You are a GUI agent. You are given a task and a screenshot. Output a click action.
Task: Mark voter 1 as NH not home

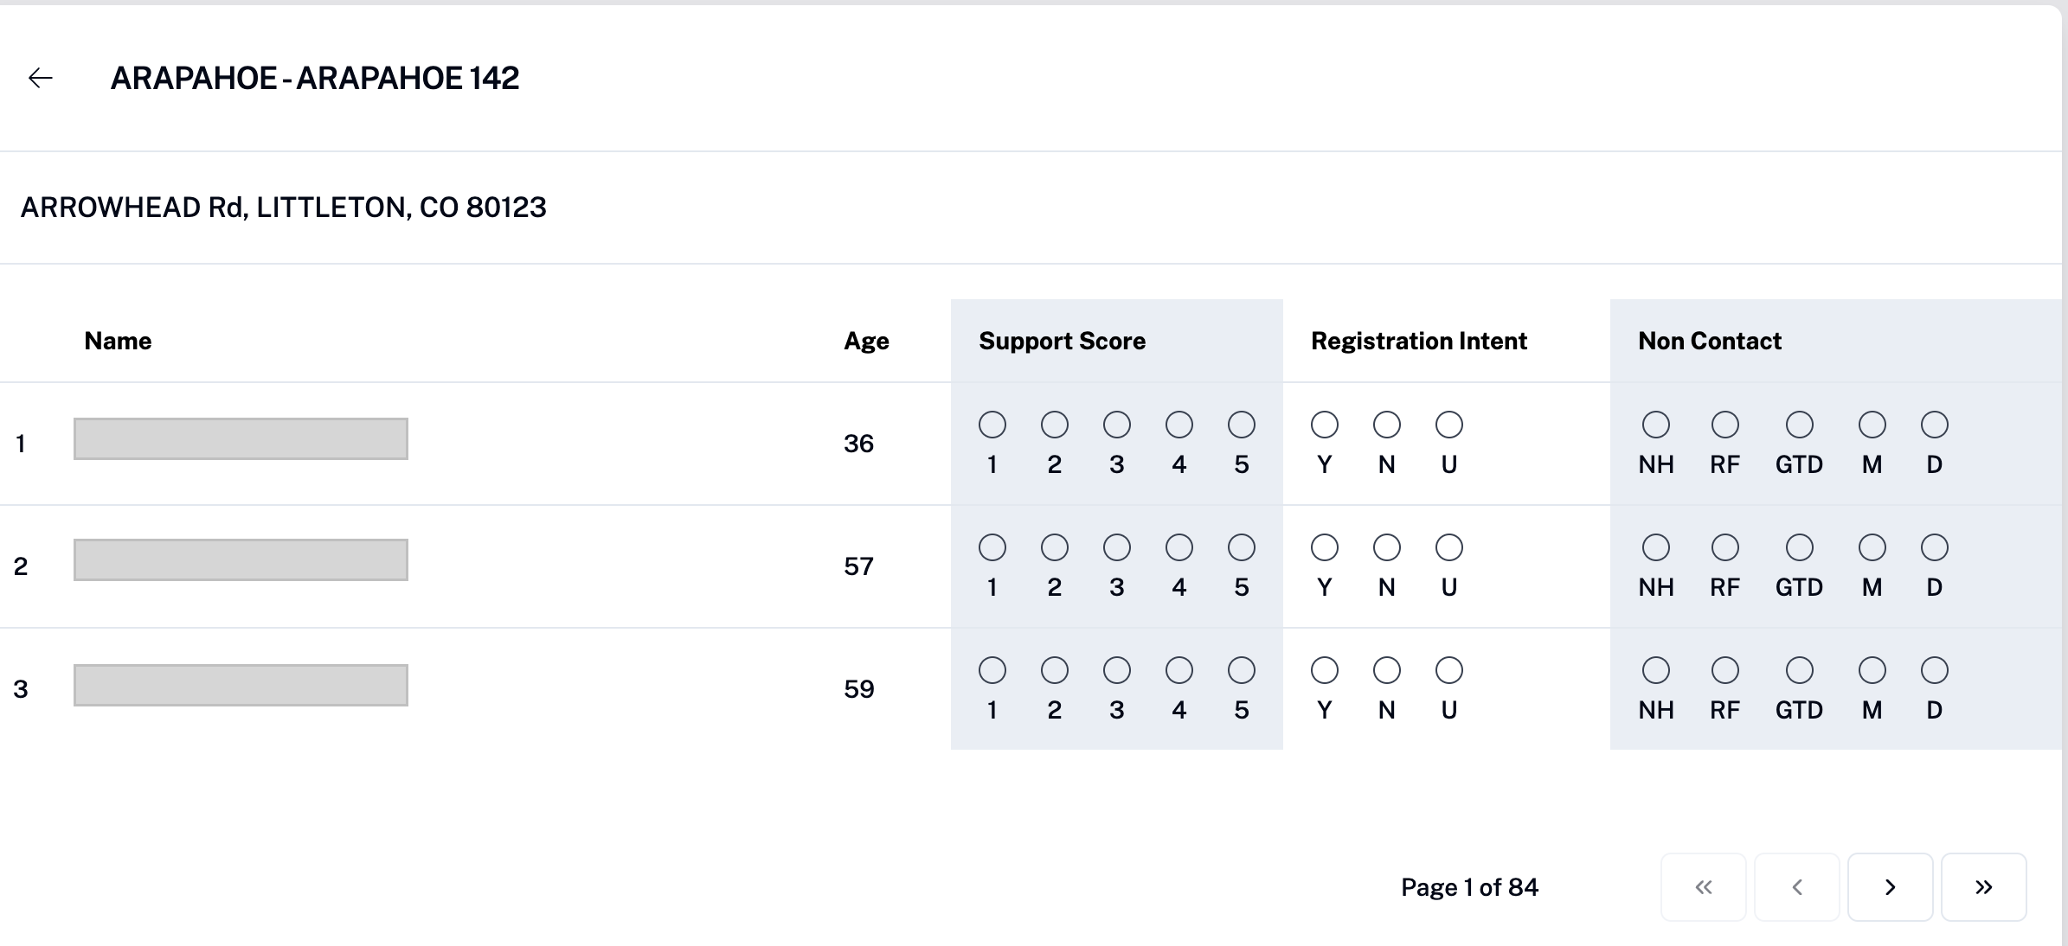click(1656, 425)
